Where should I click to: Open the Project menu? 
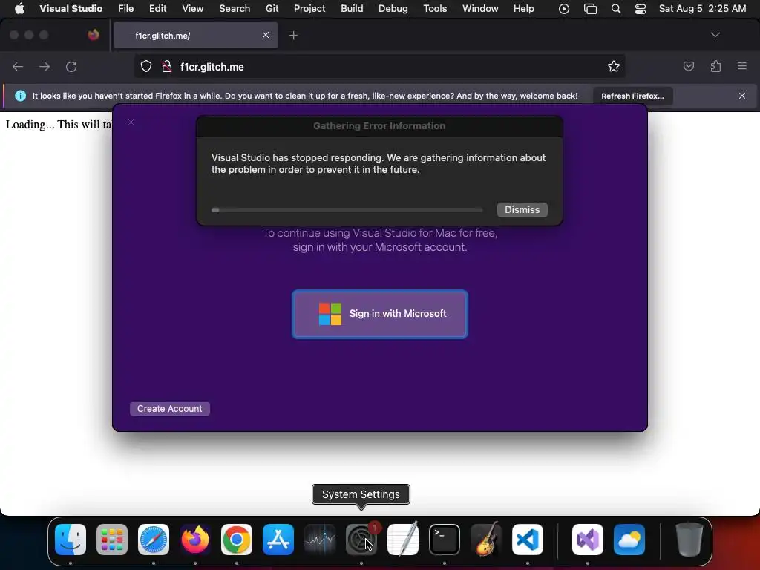(x=309, y=9)
